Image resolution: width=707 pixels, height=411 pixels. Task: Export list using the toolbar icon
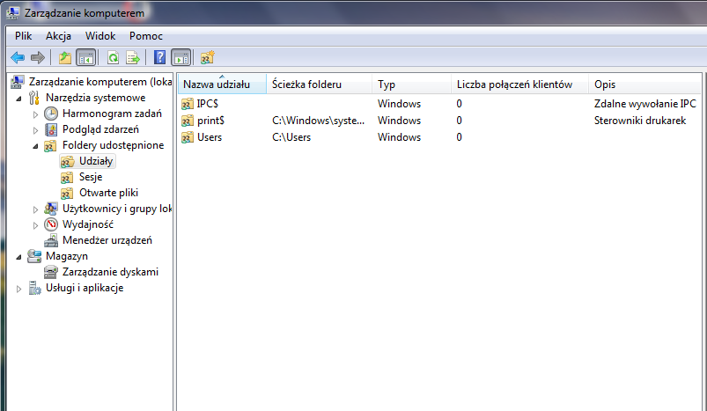pos(134,58)
